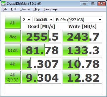This screenshot has height=97, width=107.
Task: Open the File menu
Action: pyautogui.click(x=5, y=9)
